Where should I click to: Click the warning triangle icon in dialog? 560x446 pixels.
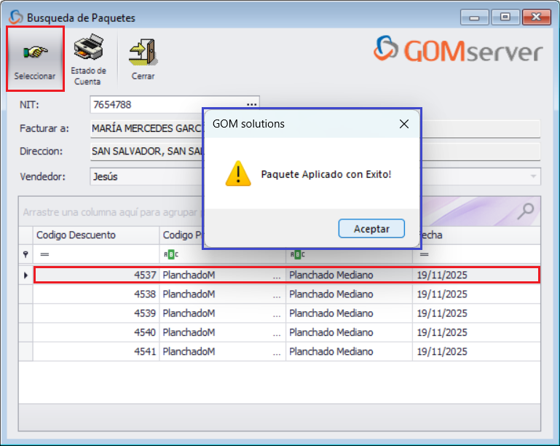[x=237, y=174]
